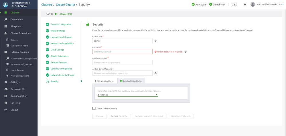Image resolution: width=286 pixels, height=136 pixels.
Task: Go to Gateway Configuration step
Action: click(62, 69)
